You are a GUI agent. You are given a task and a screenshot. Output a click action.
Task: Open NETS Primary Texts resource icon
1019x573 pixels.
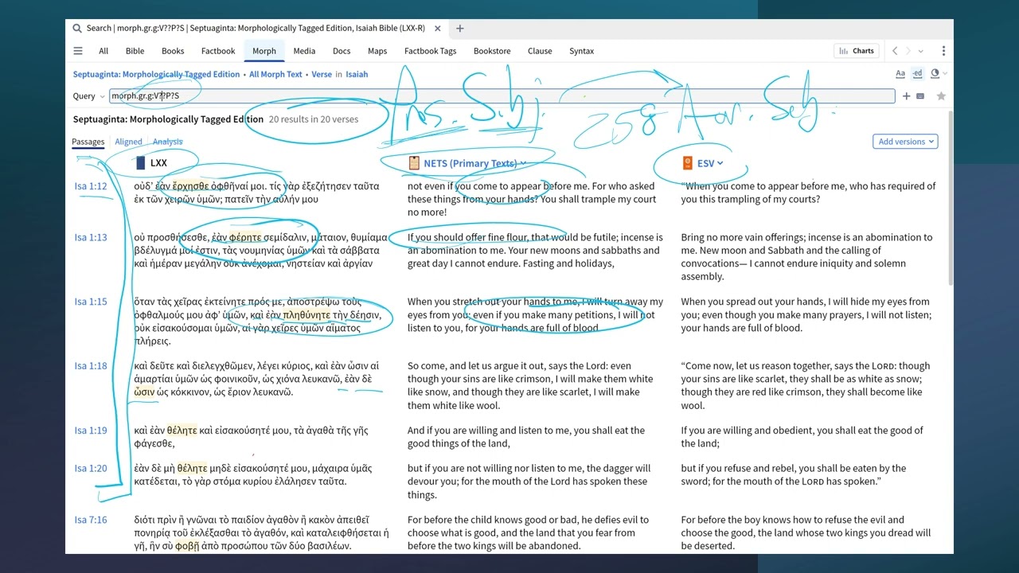(413, 163)
